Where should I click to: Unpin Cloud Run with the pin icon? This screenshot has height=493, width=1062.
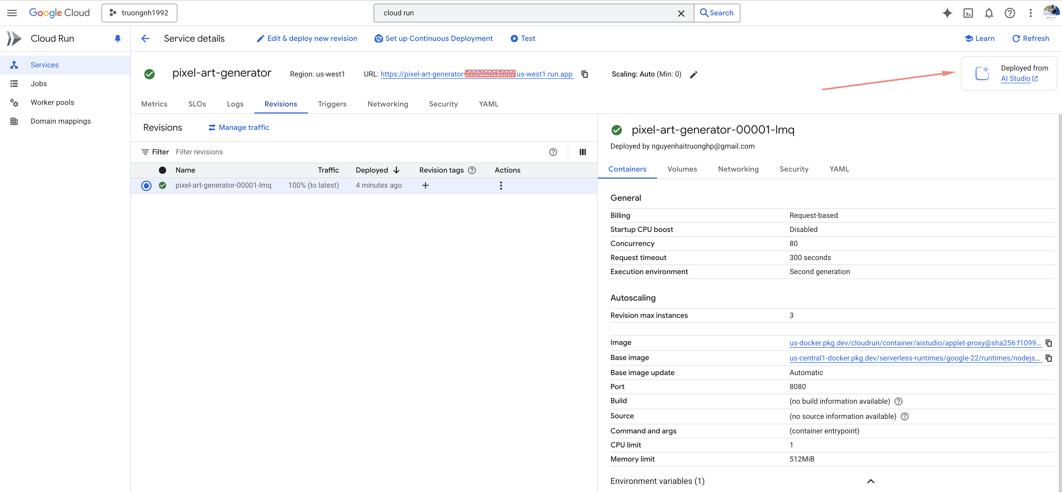pyautogui.click(x=117, y=39)
